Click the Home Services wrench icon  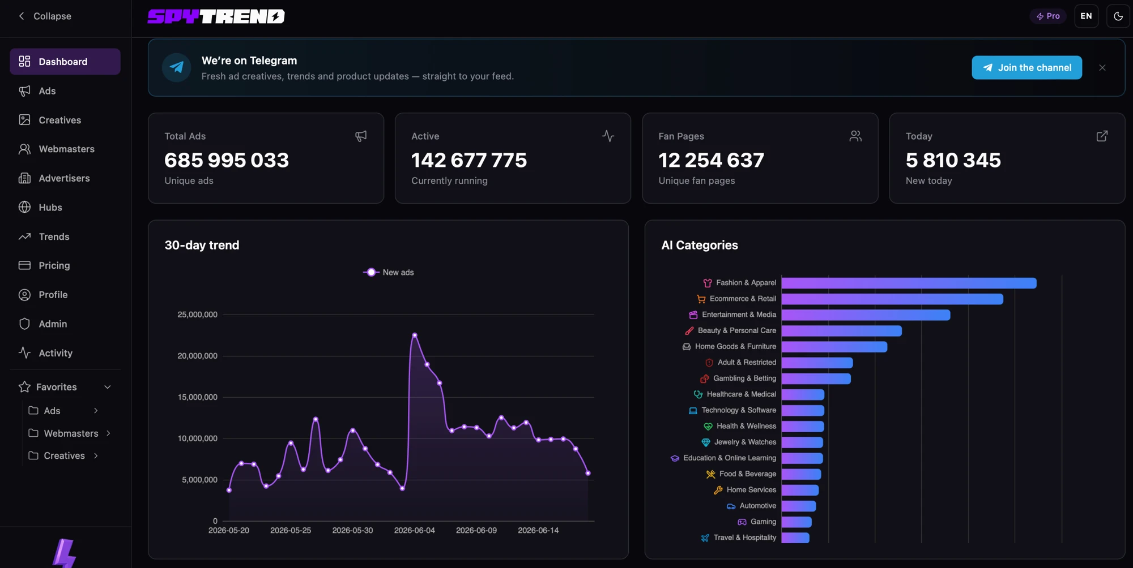[x=718, y=490]
